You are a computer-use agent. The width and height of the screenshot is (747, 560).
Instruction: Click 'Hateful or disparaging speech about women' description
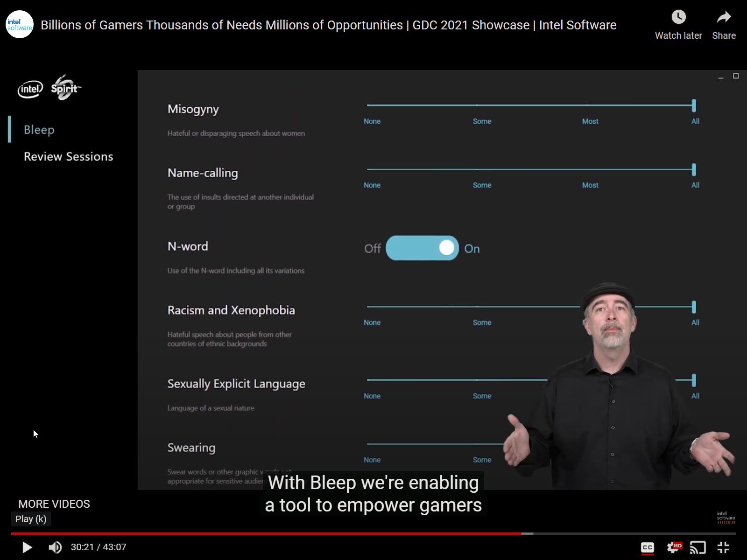[236, 133]
